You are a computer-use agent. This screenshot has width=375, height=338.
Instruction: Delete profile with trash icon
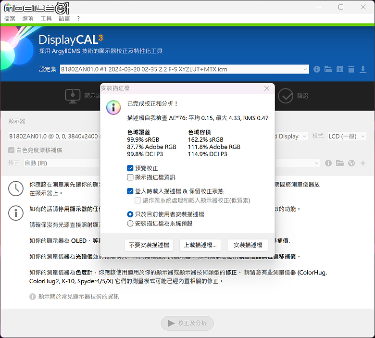tap(351, 69)
